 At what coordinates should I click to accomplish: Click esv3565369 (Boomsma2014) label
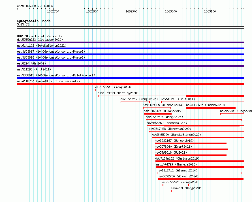coord(167,123)
